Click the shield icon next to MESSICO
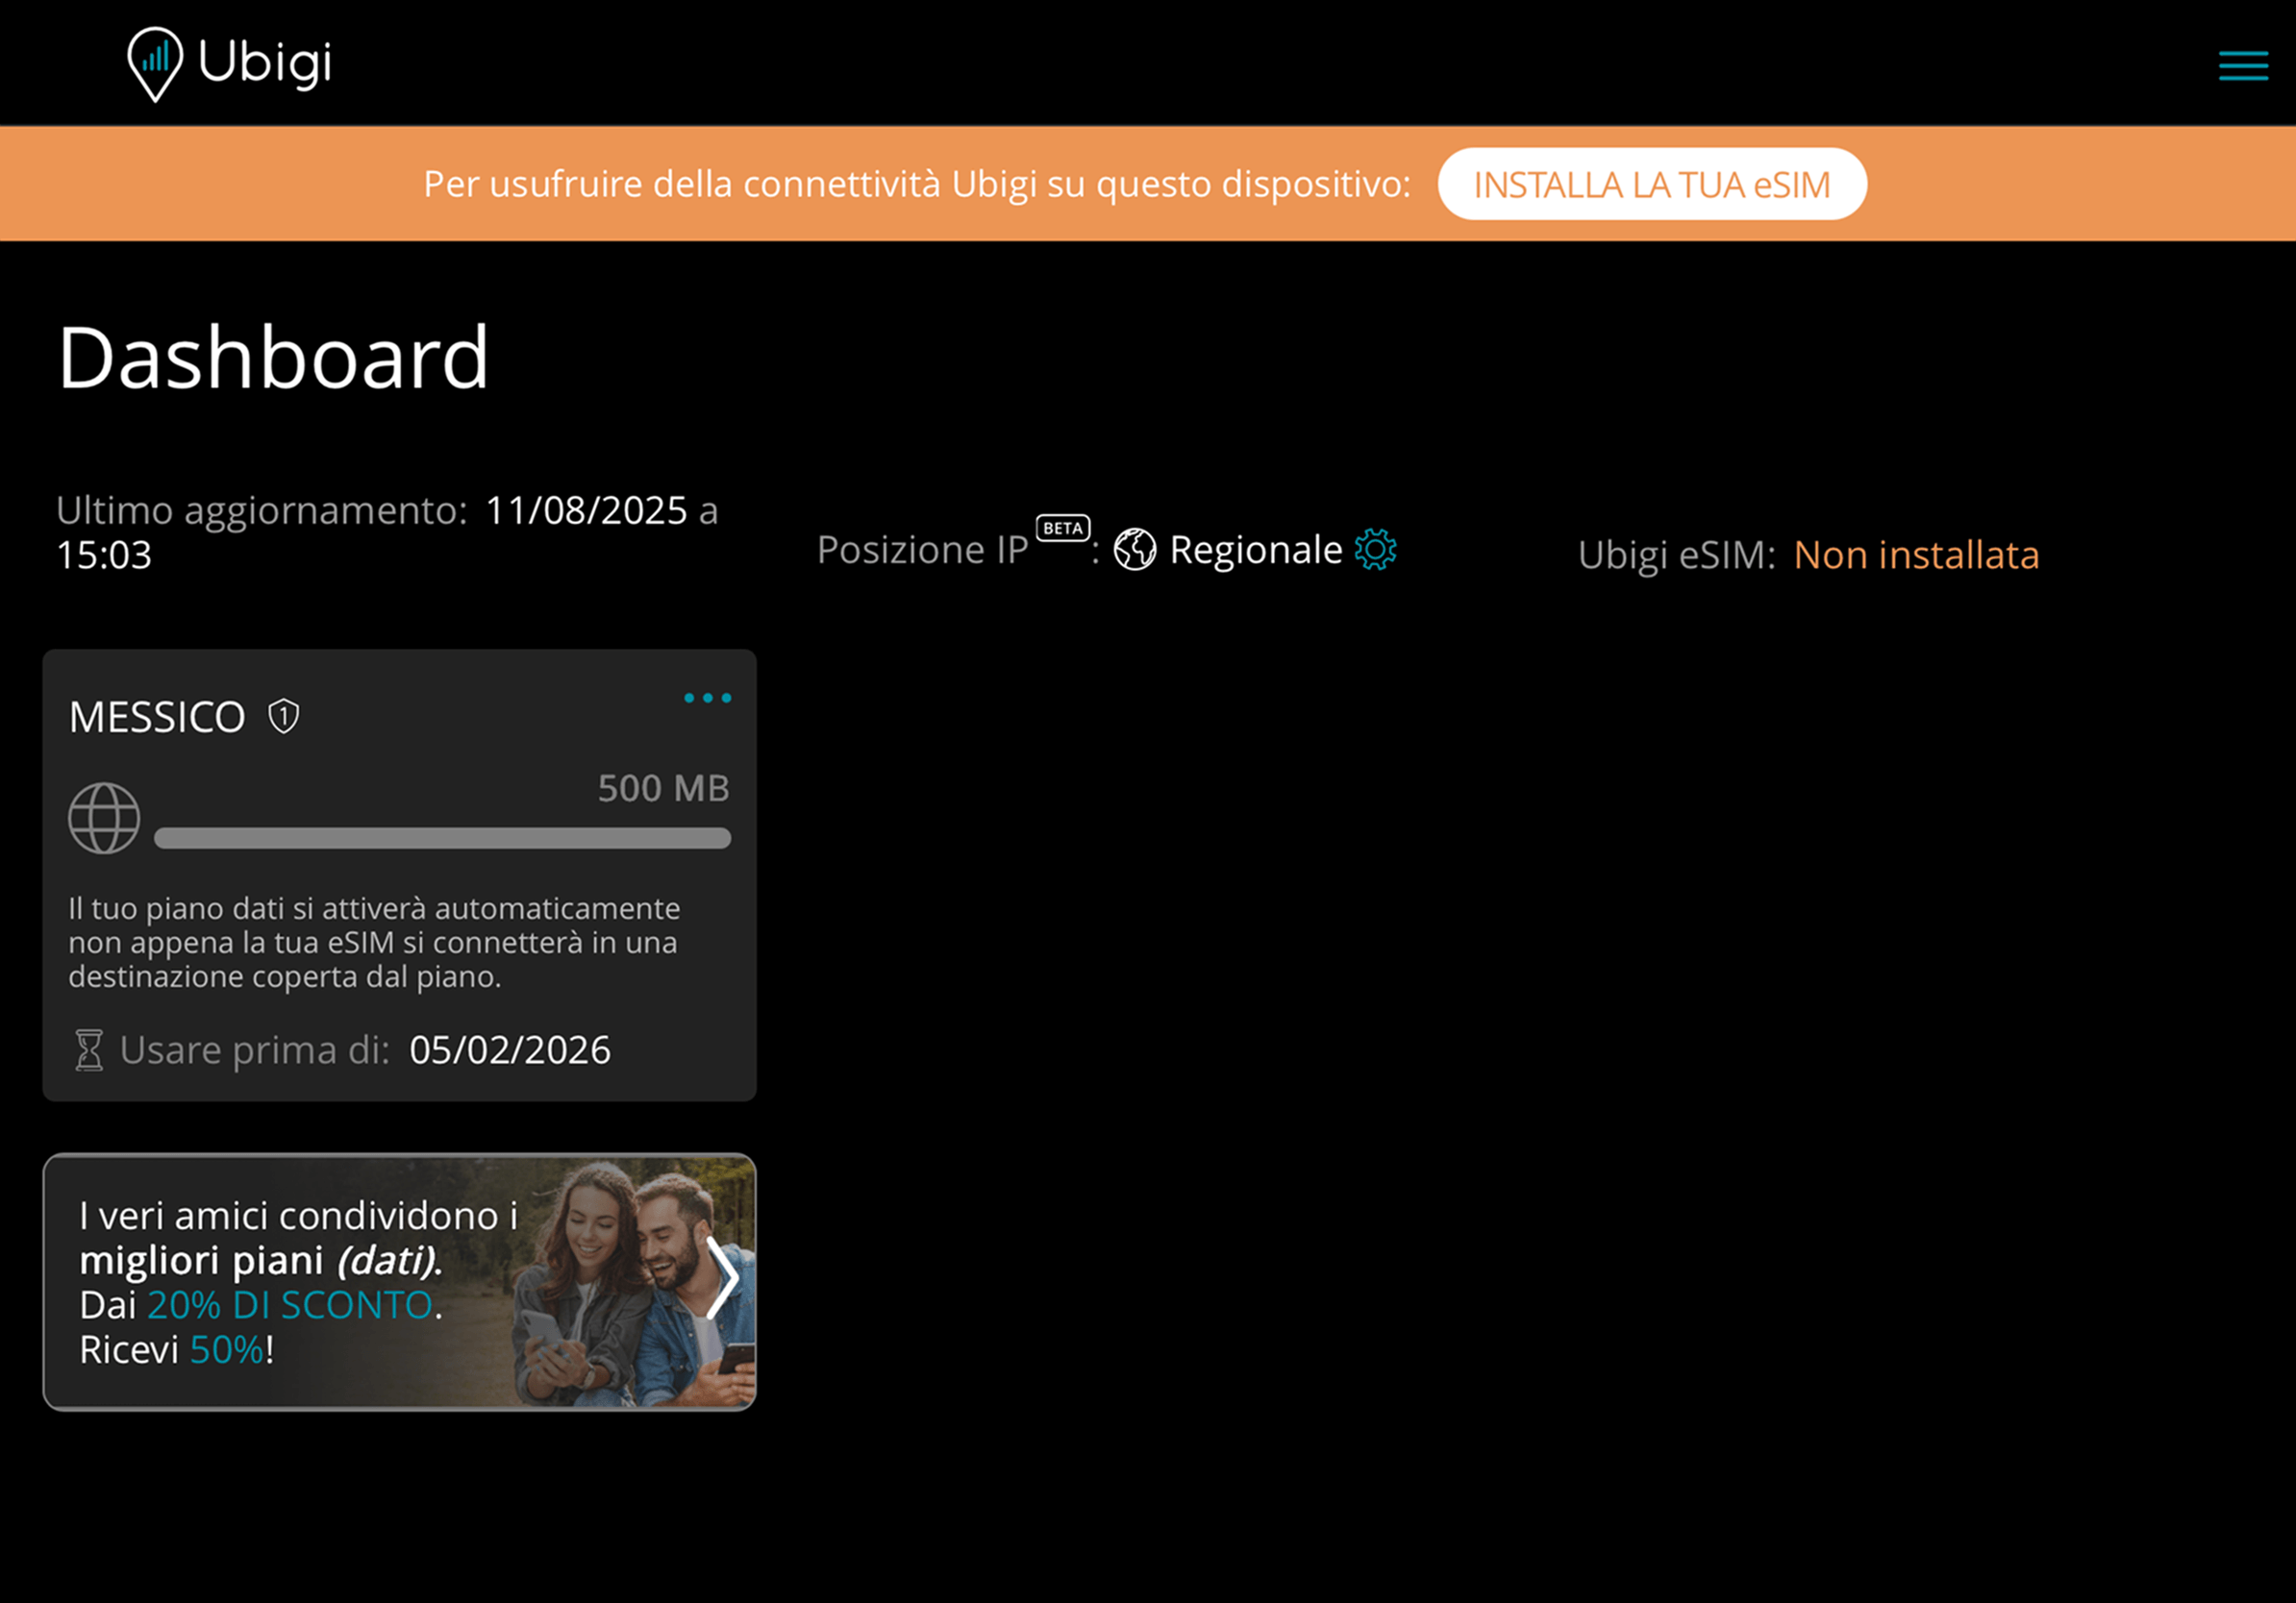 (284, 716)
